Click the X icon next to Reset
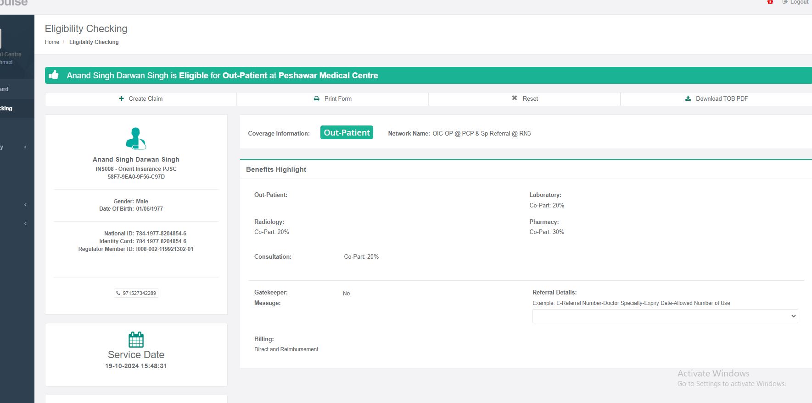The height and width of the screenshot is (403, 812). [515, 98]
